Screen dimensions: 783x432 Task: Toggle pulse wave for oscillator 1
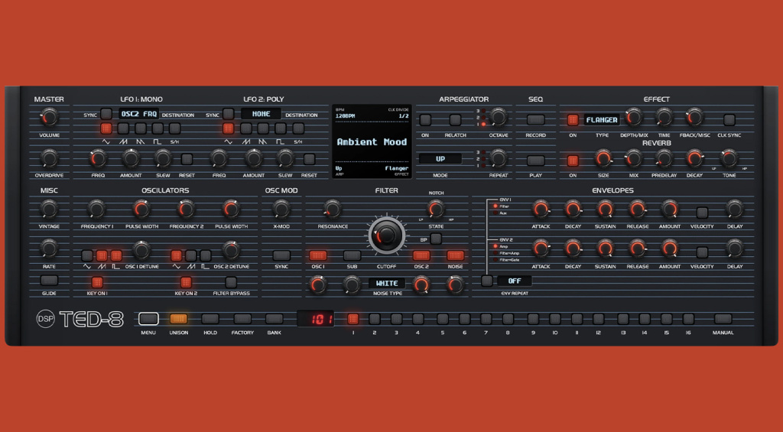click(x=116, y=255)
